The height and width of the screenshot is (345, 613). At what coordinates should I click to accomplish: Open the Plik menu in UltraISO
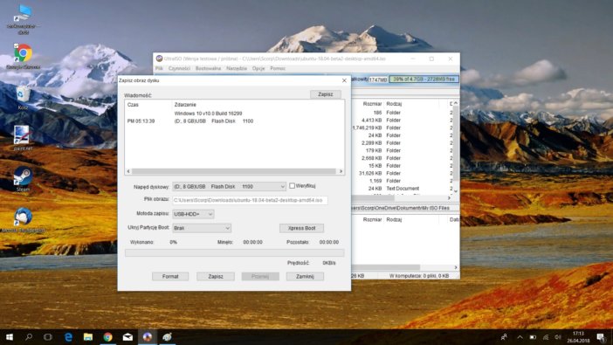click(x=159, y=68)
